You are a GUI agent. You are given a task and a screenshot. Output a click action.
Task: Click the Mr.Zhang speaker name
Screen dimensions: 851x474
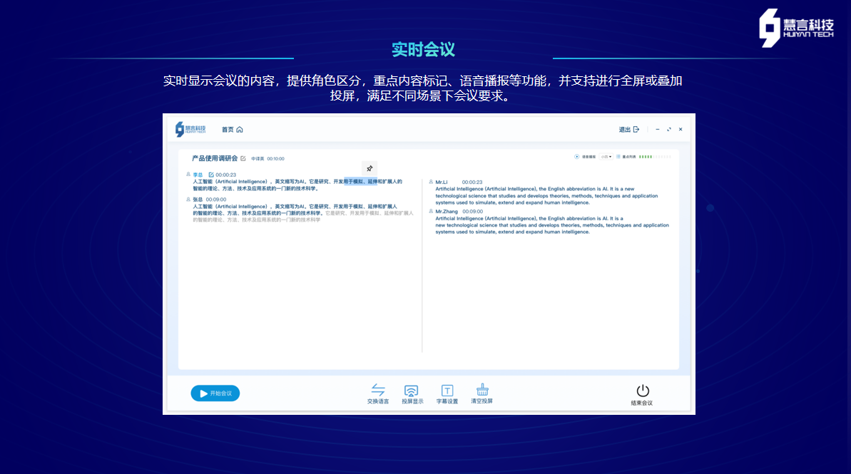coord(446,212)
